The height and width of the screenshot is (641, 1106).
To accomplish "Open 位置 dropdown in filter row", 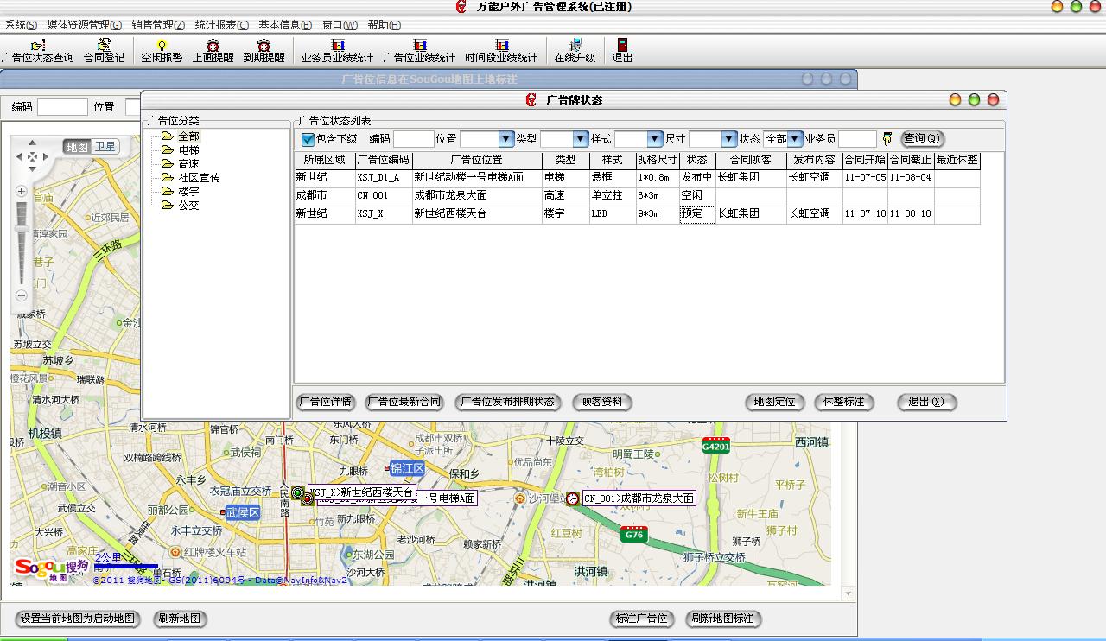I will [506, 139].
